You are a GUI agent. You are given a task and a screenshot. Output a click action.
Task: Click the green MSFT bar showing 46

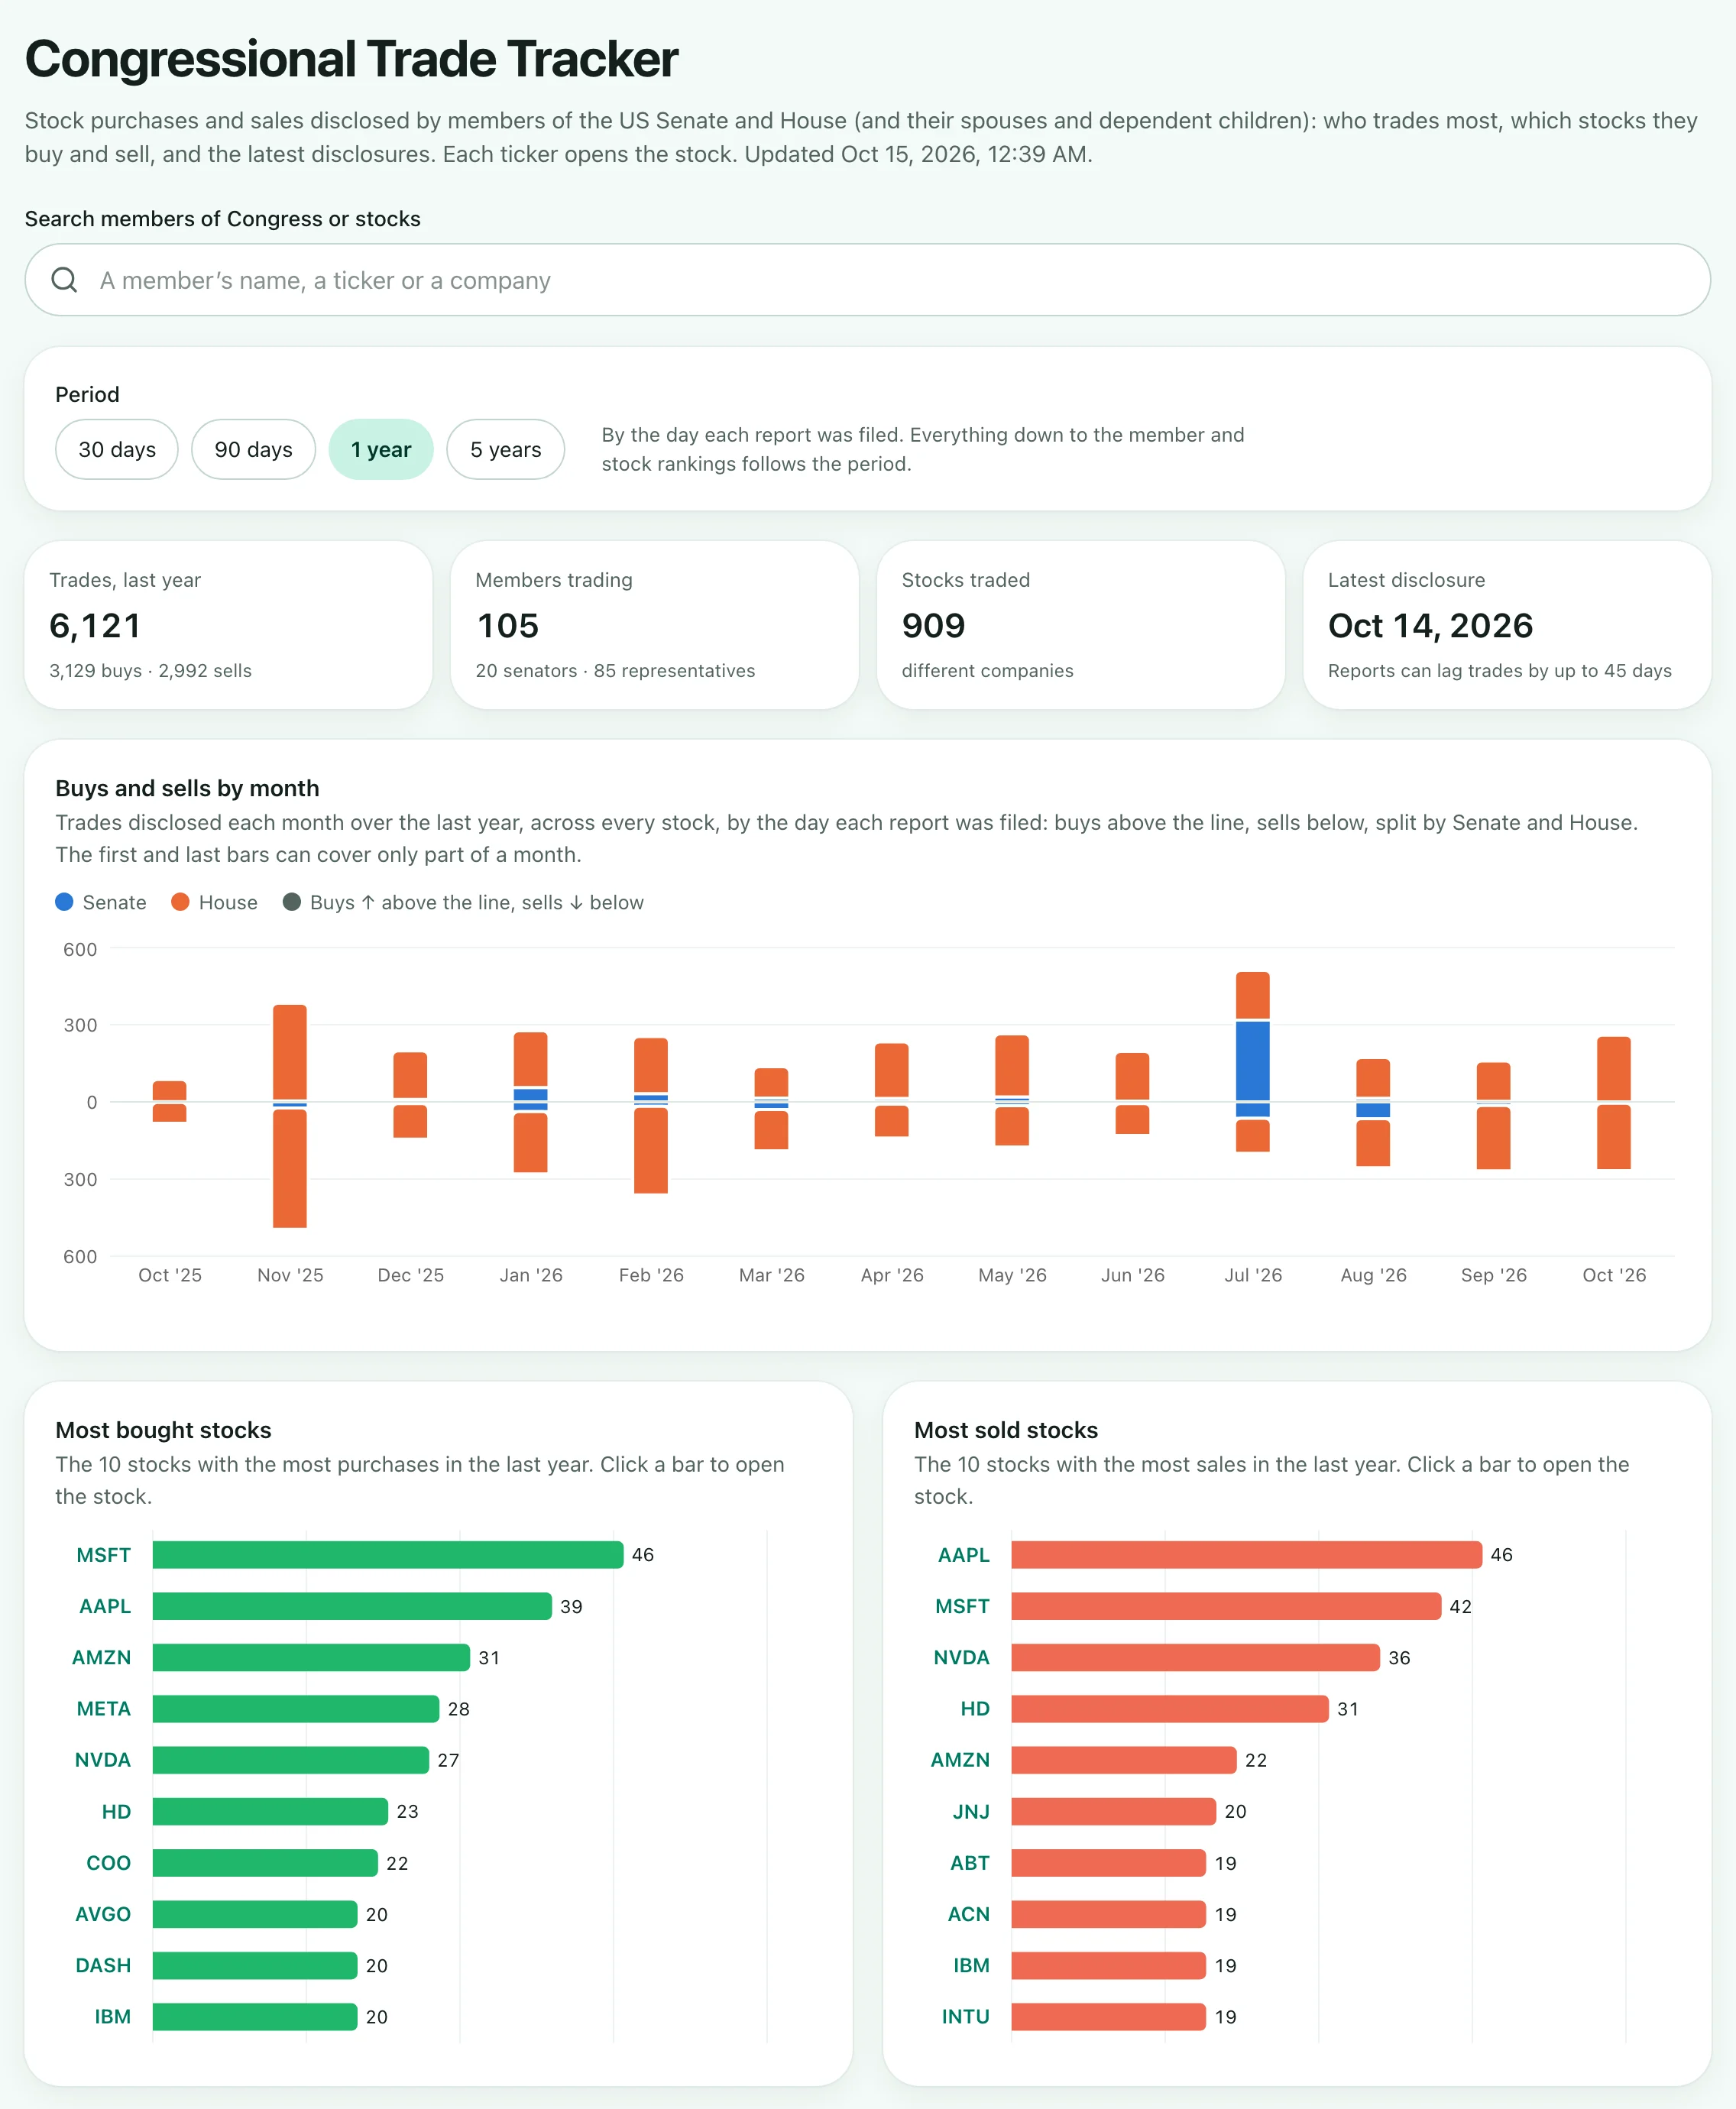[388, 1554]
